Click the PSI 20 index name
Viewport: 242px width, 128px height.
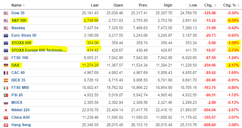pyautogui.click(x=18, y=95)
